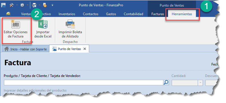Click the hammer and wrench tools icon
Image resolution: width=226 pixels, height=103 pixels.
11,5
